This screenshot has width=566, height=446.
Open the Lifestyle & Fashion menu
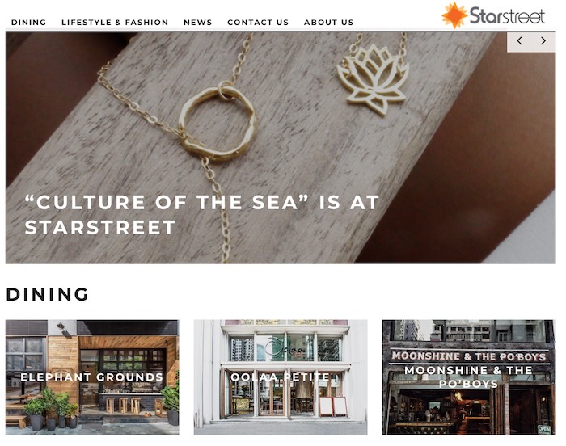[x=115, y=23]
